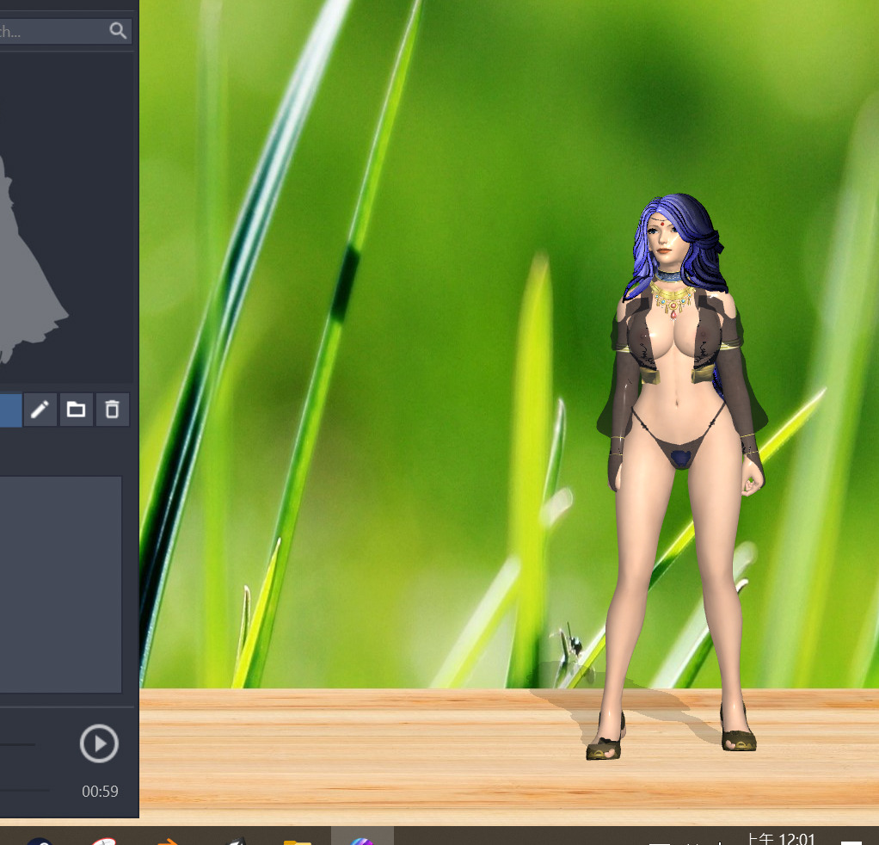Click the magnifier search icon
The image size is (879, 845).
click(118, 30)
